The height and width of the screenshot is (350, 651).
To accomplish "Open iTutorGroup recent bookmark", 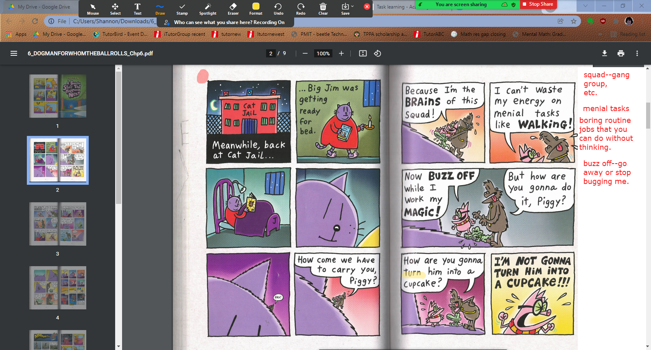I will pos(180,34).
